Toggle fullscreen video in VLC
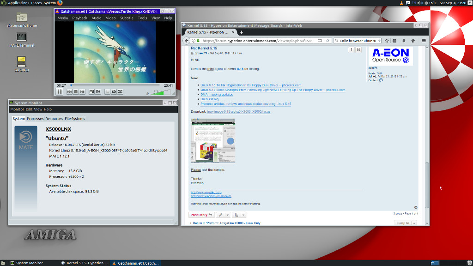 coord(92,92)
